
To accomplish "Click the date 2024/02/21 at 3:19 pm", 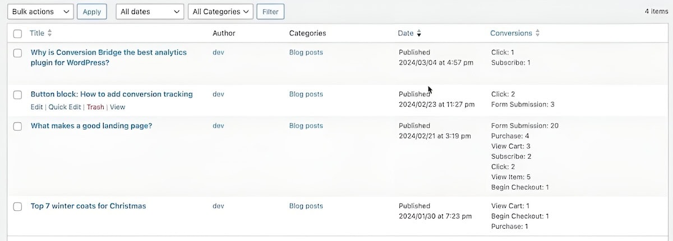I will click(x=435, y=136).
